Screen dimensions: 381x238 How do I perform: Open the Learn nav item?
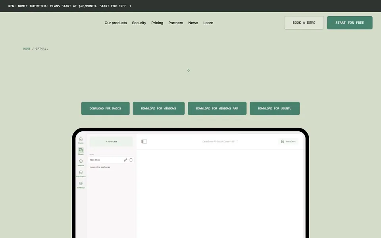(x=208, y=23)
